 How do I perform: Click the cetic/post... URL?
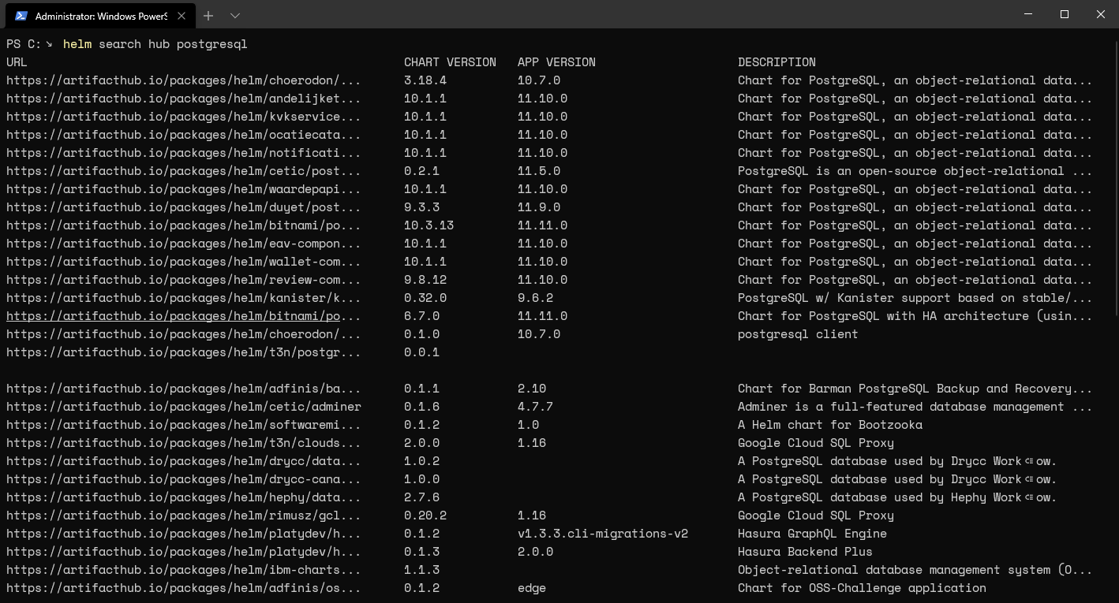pyautogui.click(x=183, y=171)
